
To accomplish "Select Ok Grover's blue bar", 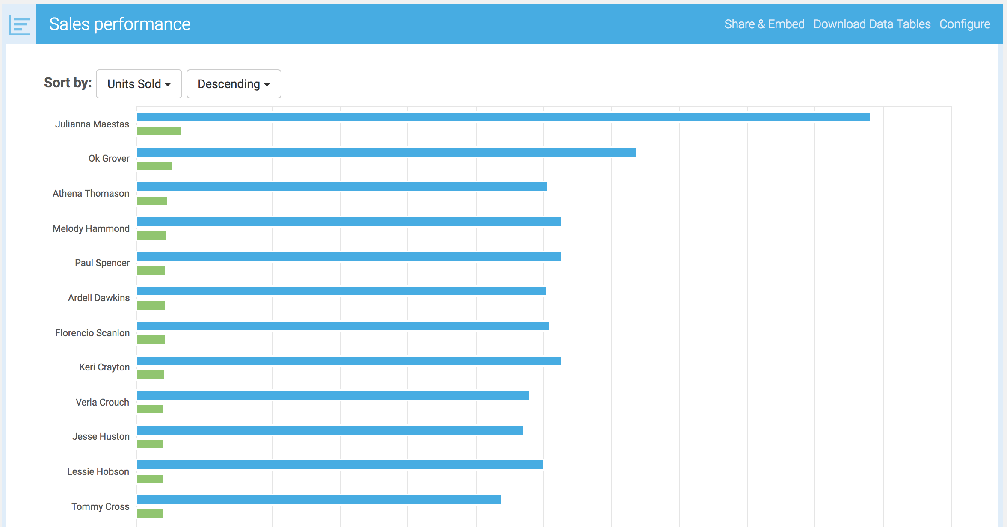I will coord(386,152).
